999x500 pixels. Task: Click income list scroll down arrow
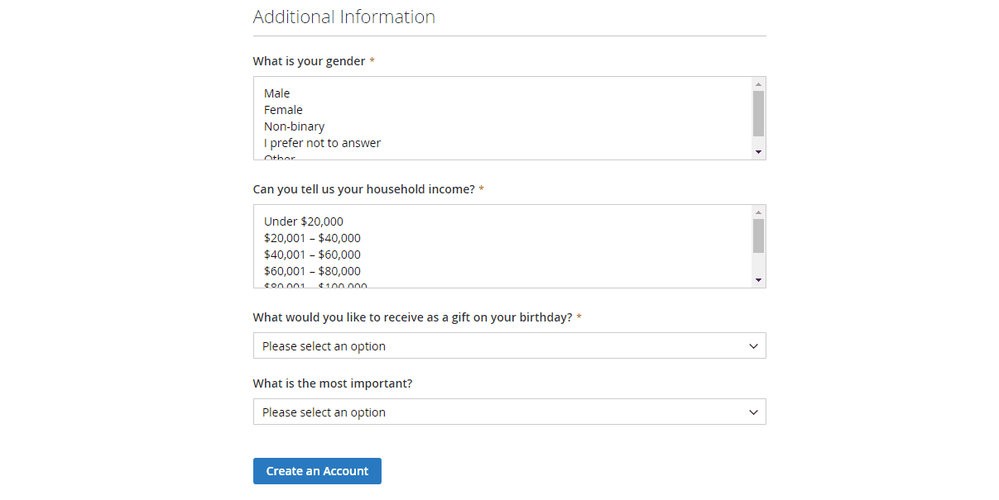[x=758, y=280]
